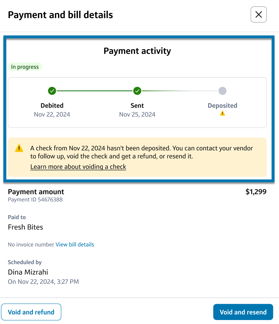
Task: Click the warning triangle under Deposited
Action: tap(222, 113)
